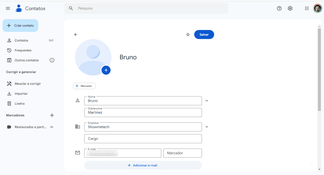Open the main hamburger menu
This screenshot has width=324, height=175.
coord(8,8)
